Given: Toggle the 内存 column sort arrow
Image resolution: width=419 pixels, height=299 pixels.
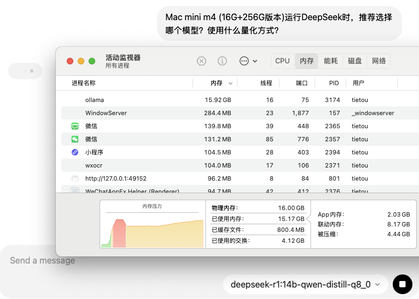Looking at the screenshot, I should coord(230,83).
